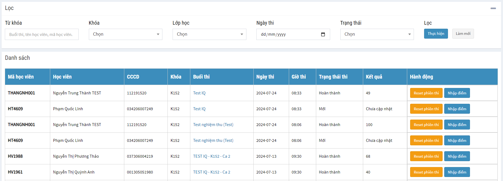503x181 pixels.
Task: Click Nhập điểm for Phạm Quốc Linh Test IQ
Action: point(457,109)
